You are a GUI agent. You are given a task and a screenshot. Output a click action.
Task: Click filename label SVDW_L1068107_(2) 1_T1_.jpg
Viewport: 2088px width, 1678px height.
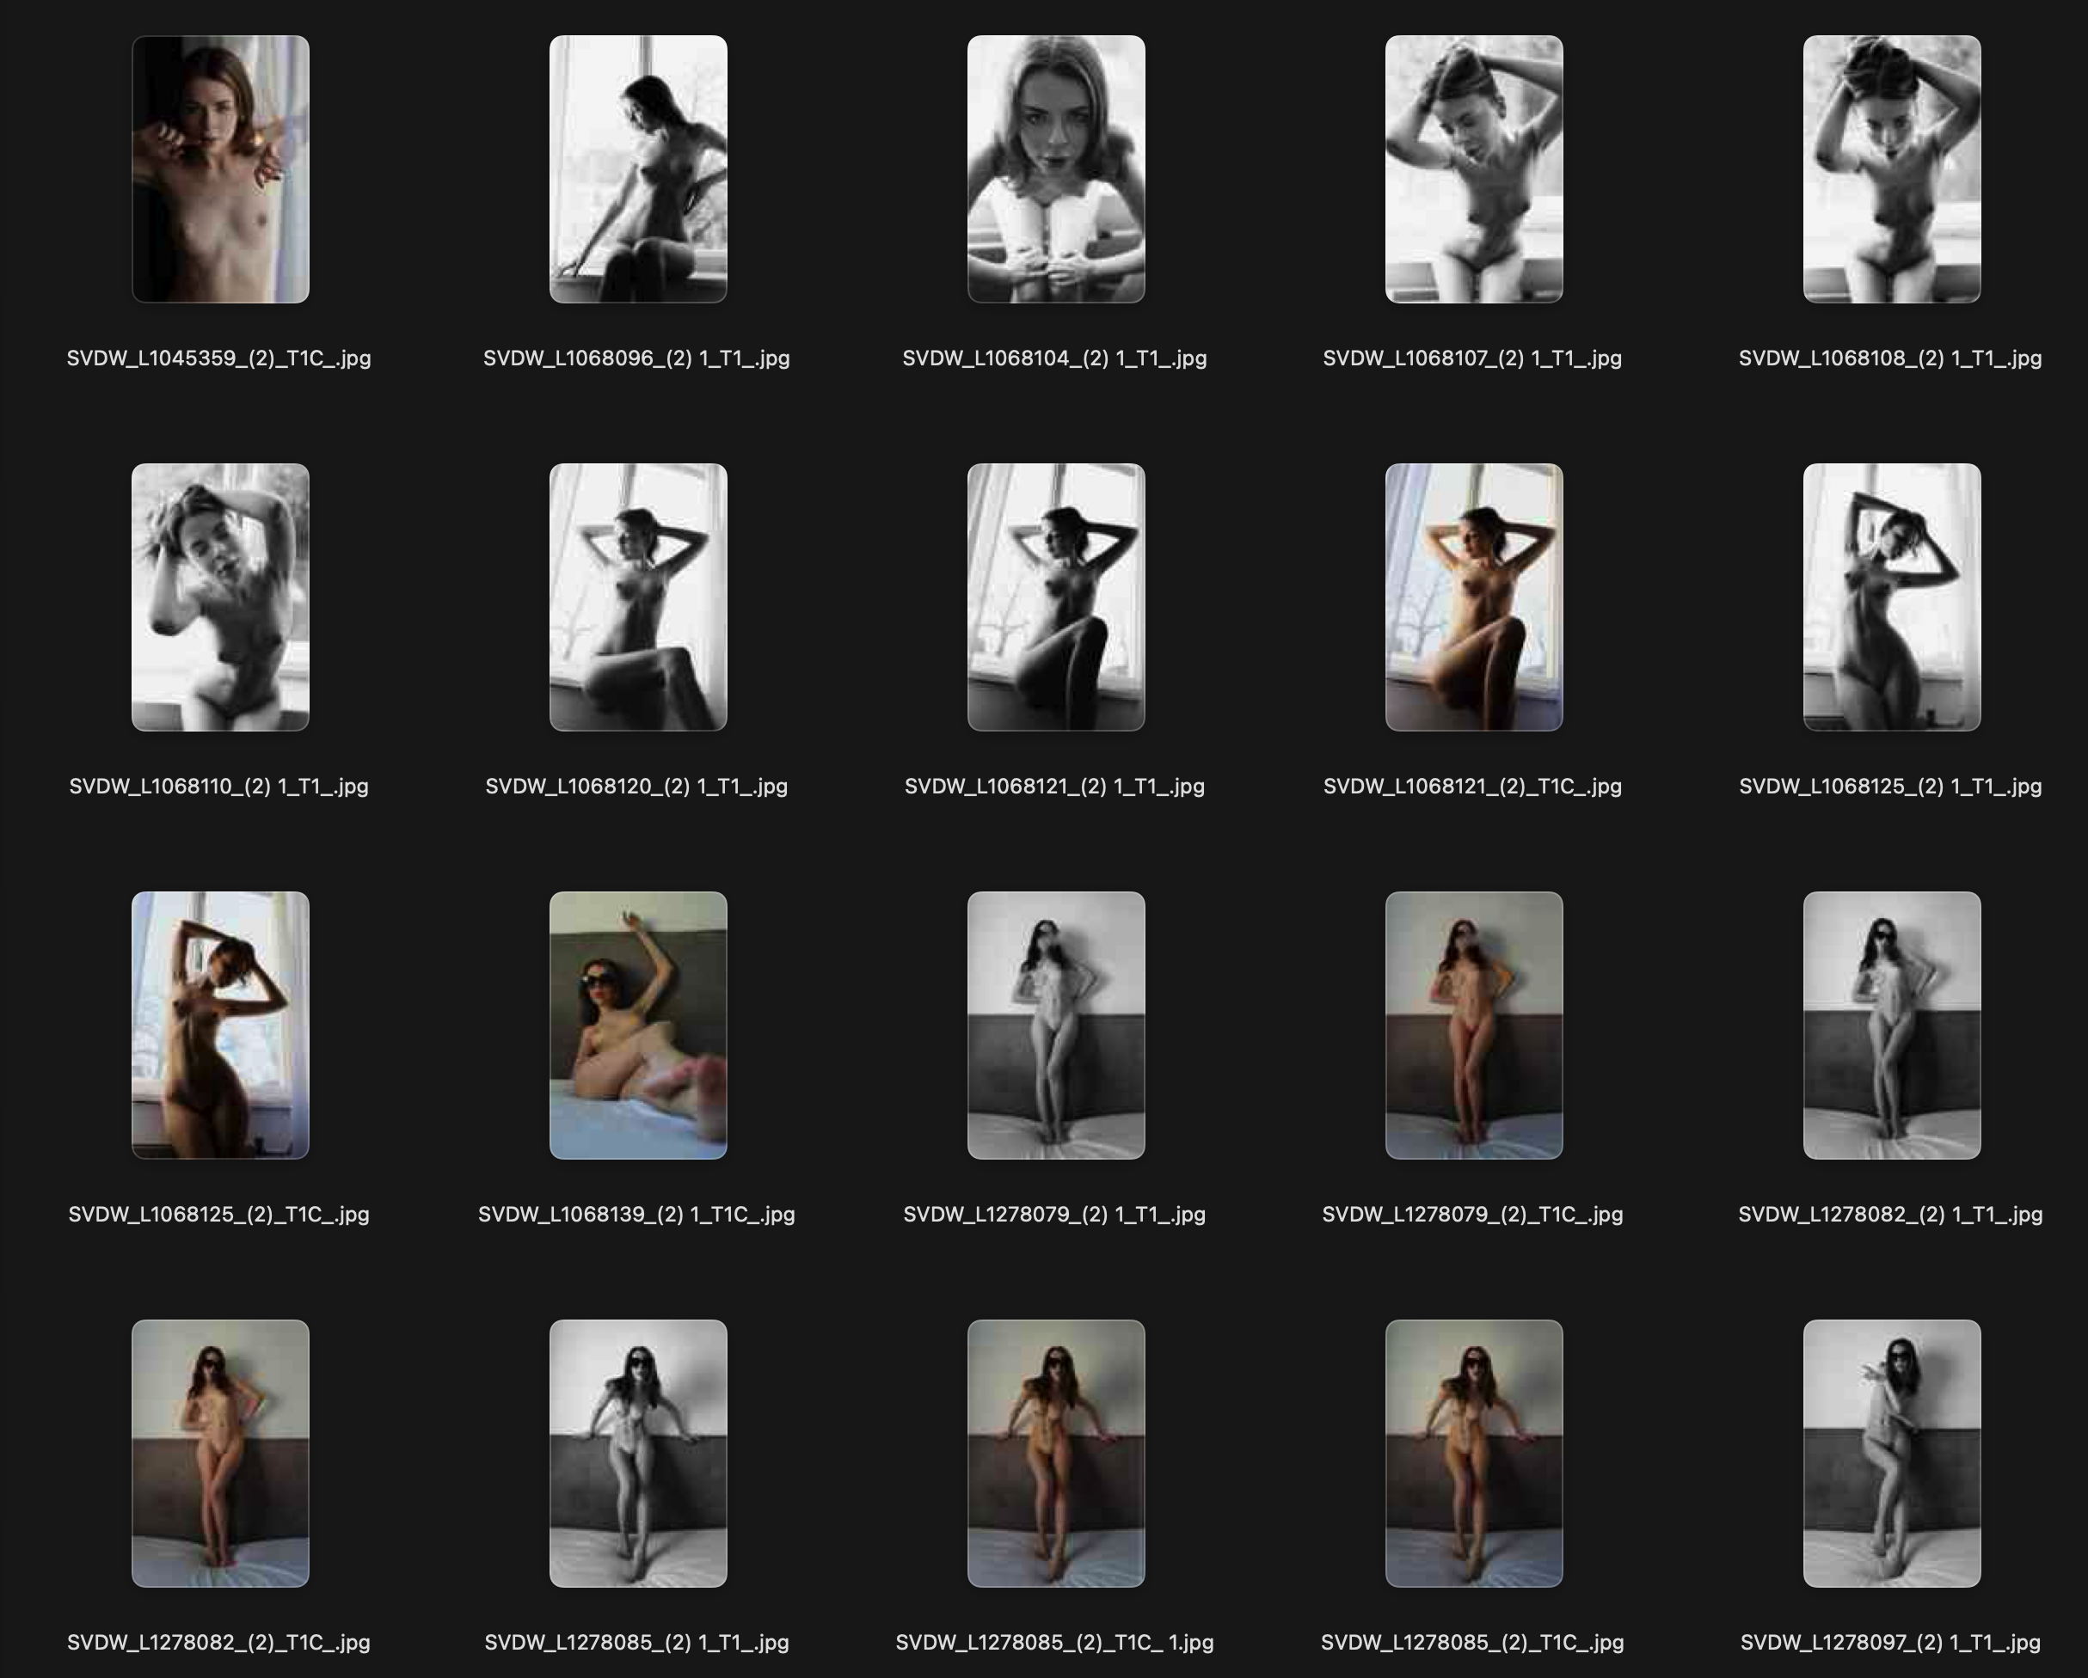pyautogui.click(x=1472, y=358)
